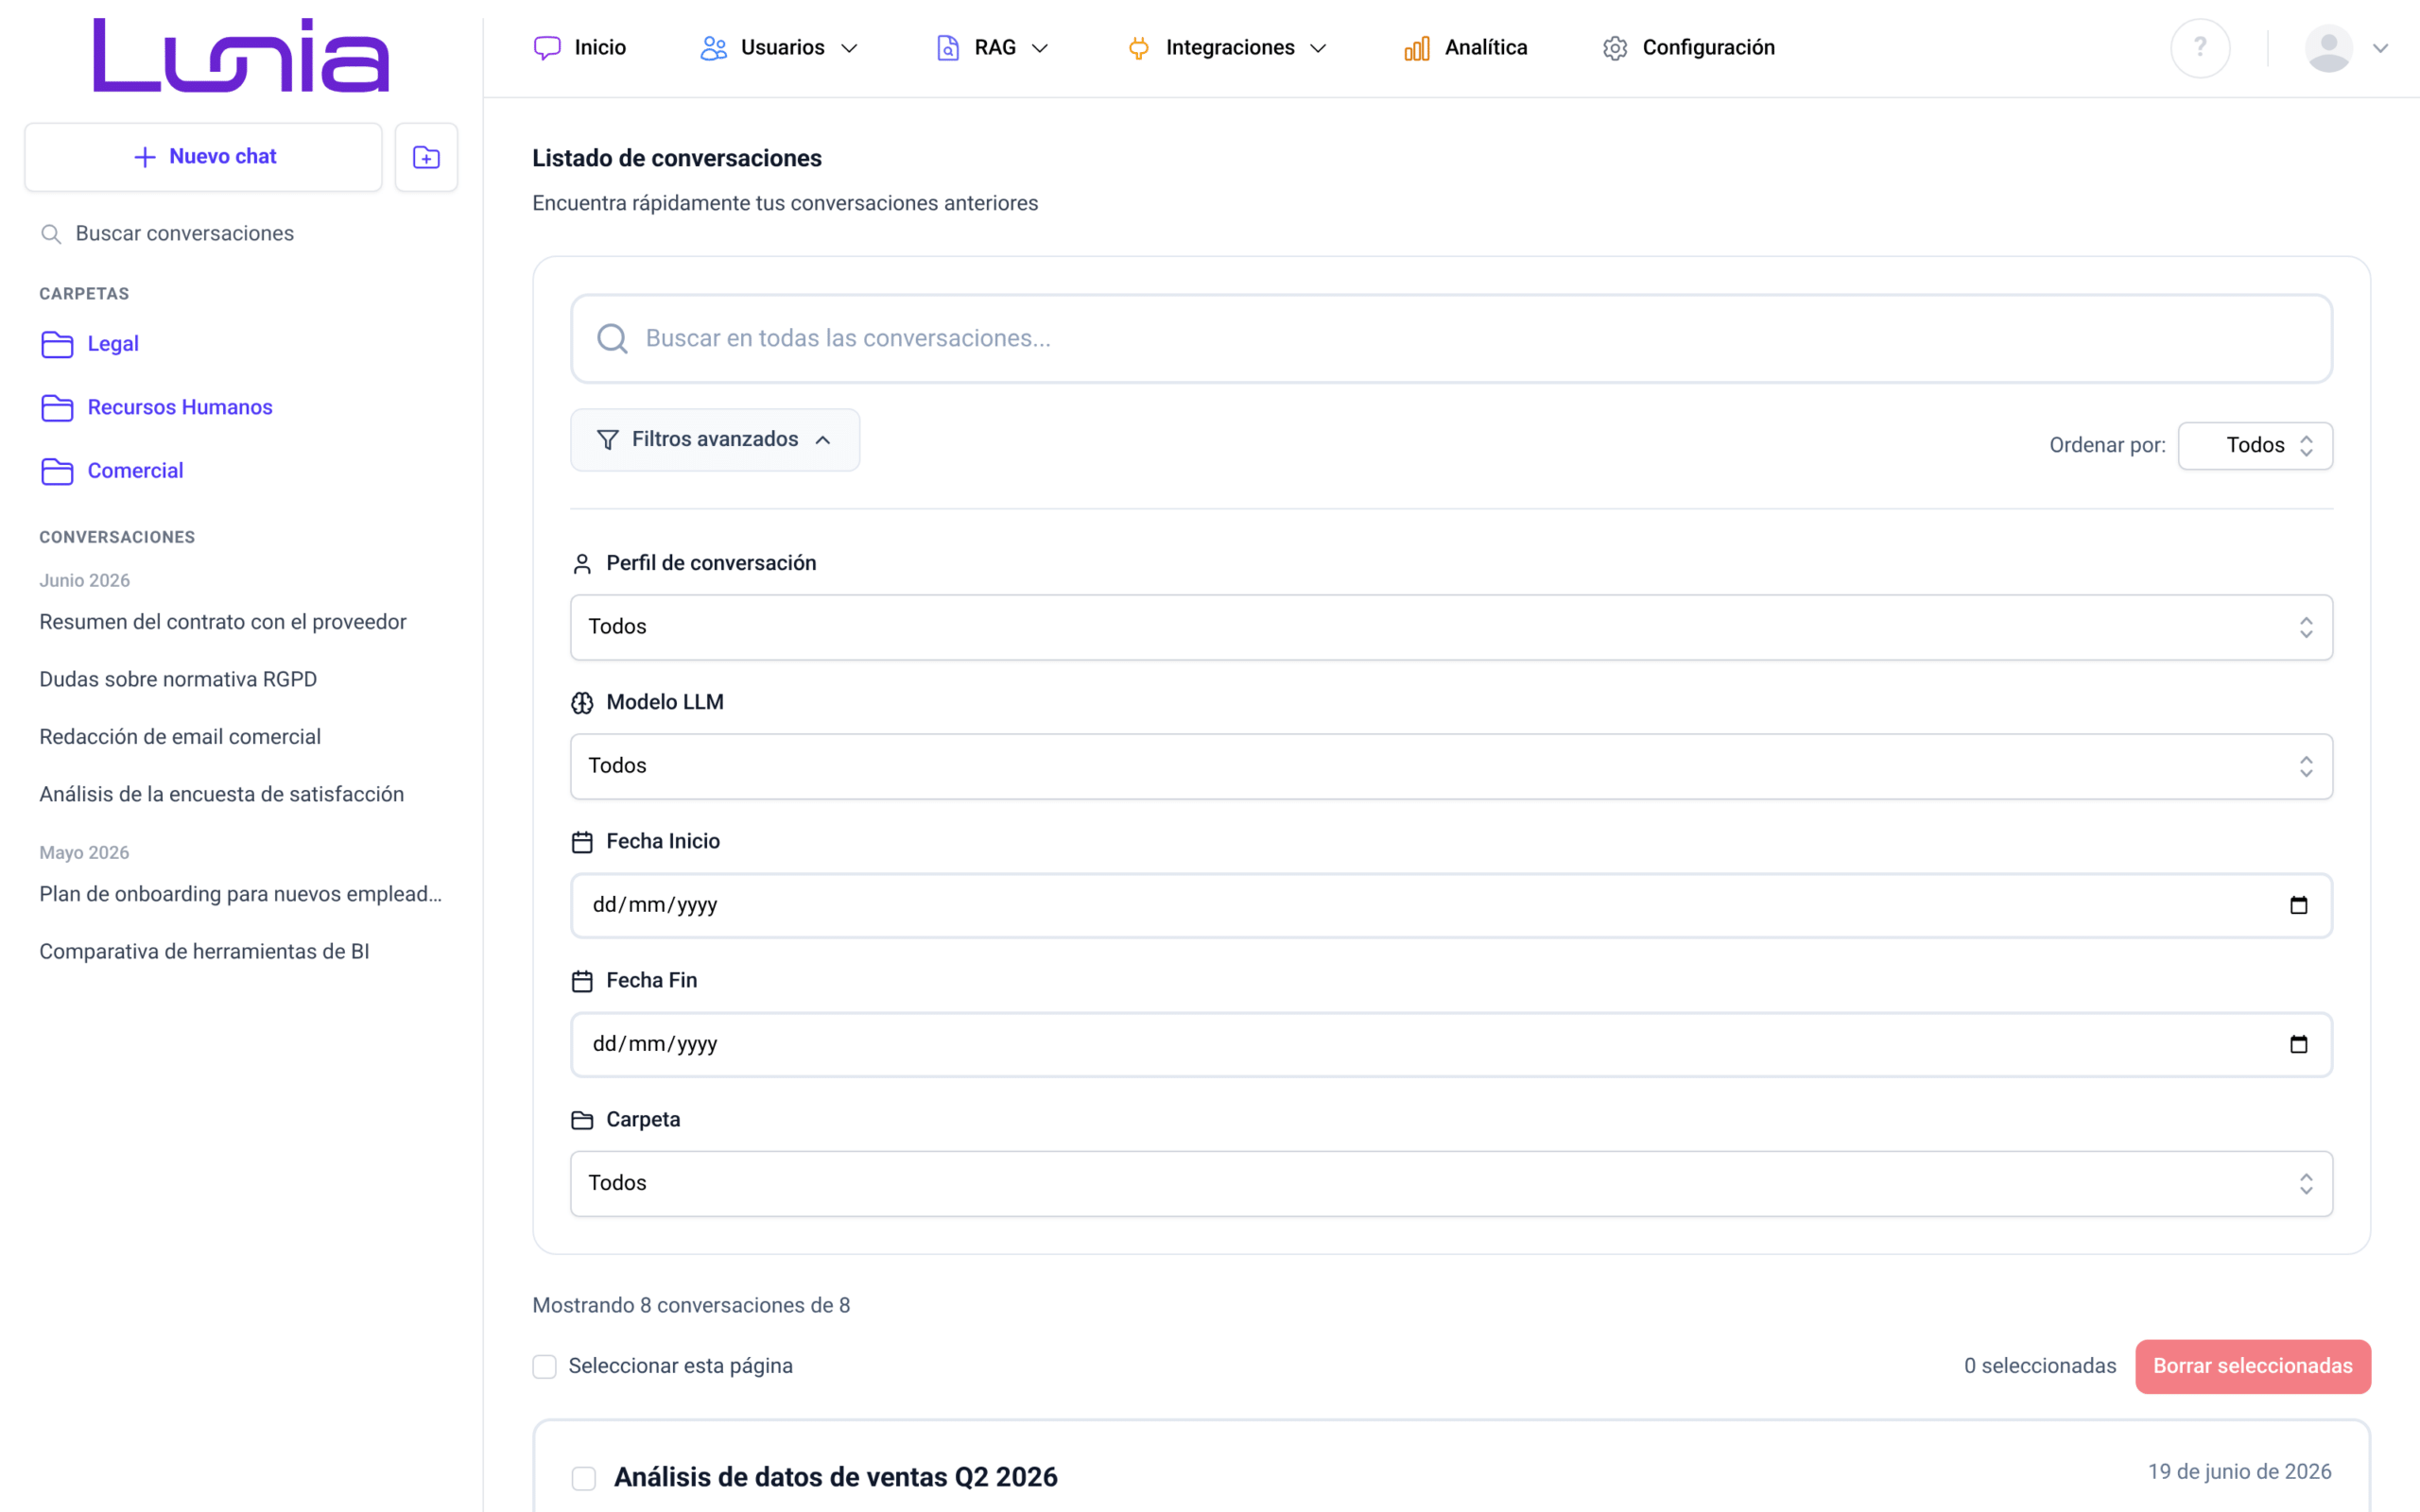Viewport: 2420px width, 1512px height.
Task: Click the Lunia logo
Action: pos(241,55)
